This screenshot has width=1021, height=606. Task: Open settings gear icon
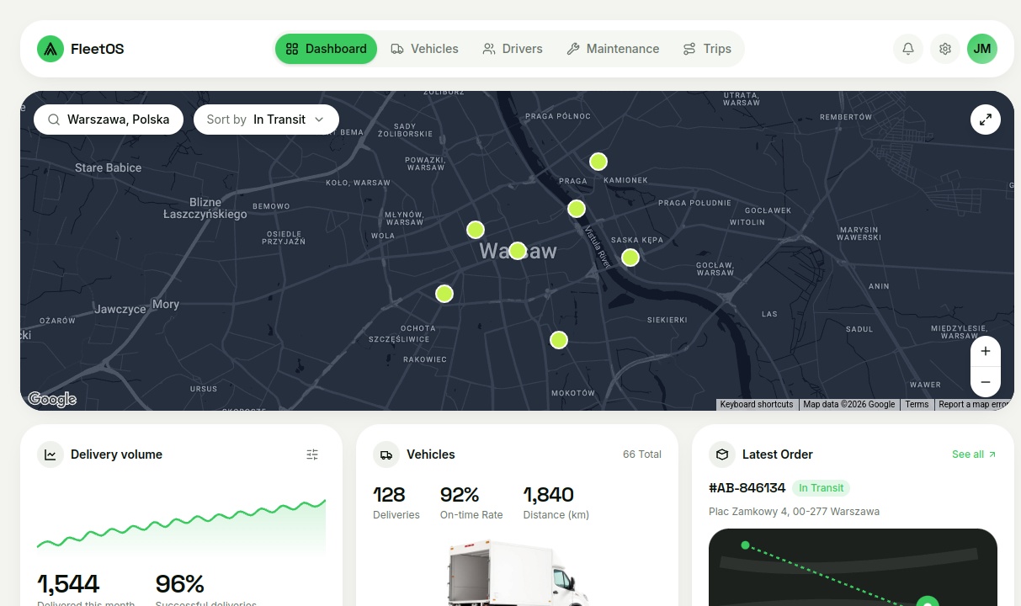point(945,49)
